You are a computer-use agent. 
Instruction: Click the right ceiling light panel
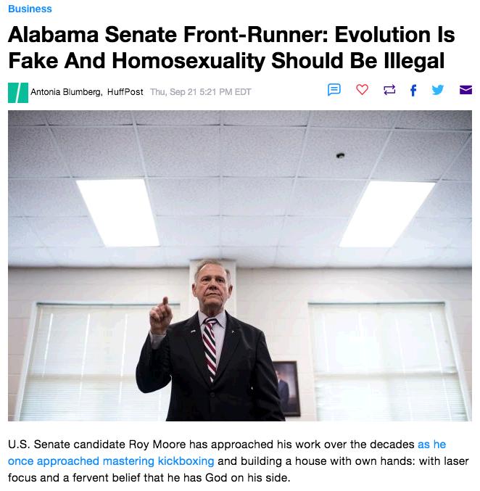(x=387, y=214)
